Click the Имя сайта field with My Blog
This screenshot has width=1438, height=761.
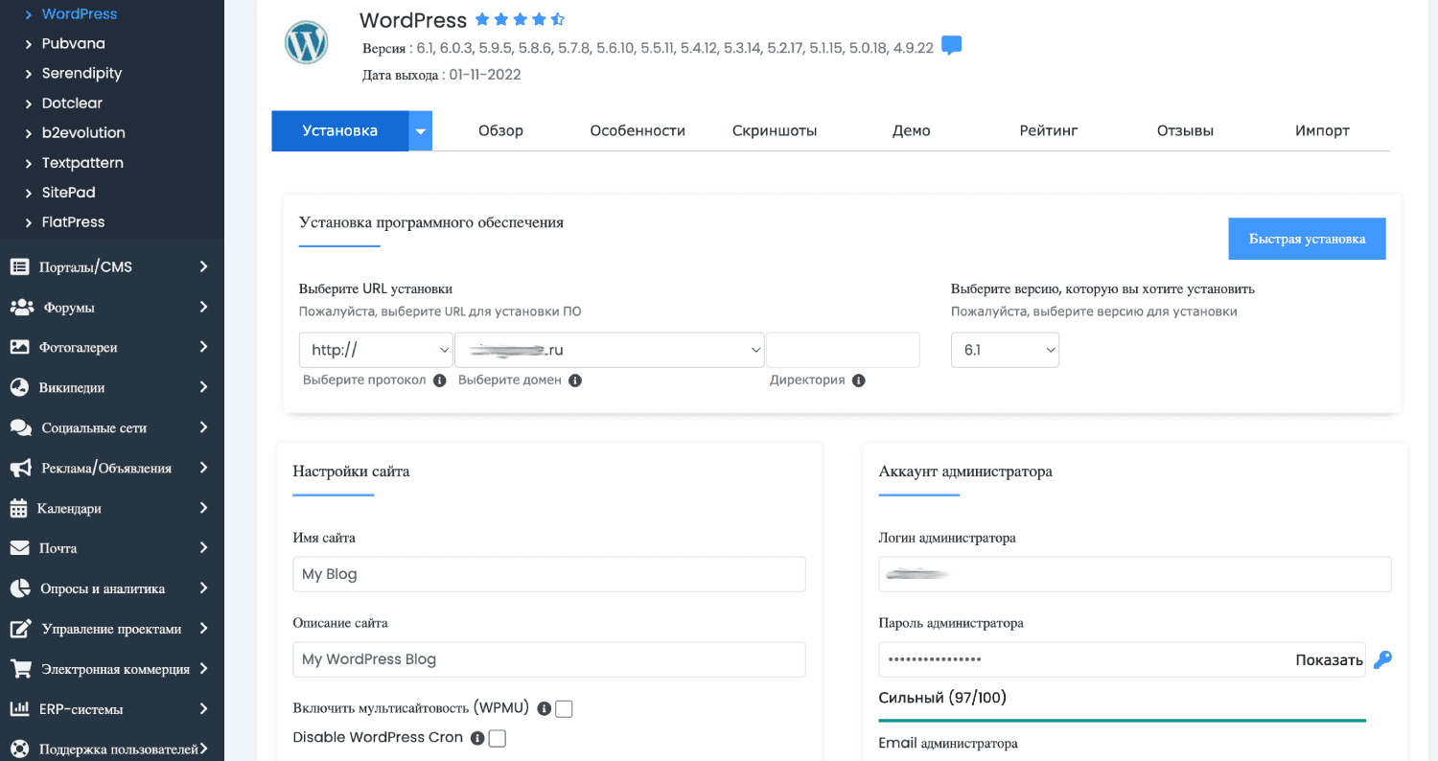coord(549,574)
